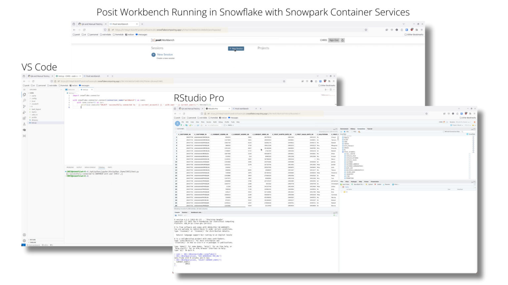Toggle the bookmark star in Posit Workbench browser
508x285 pixels.
[366, 29]
